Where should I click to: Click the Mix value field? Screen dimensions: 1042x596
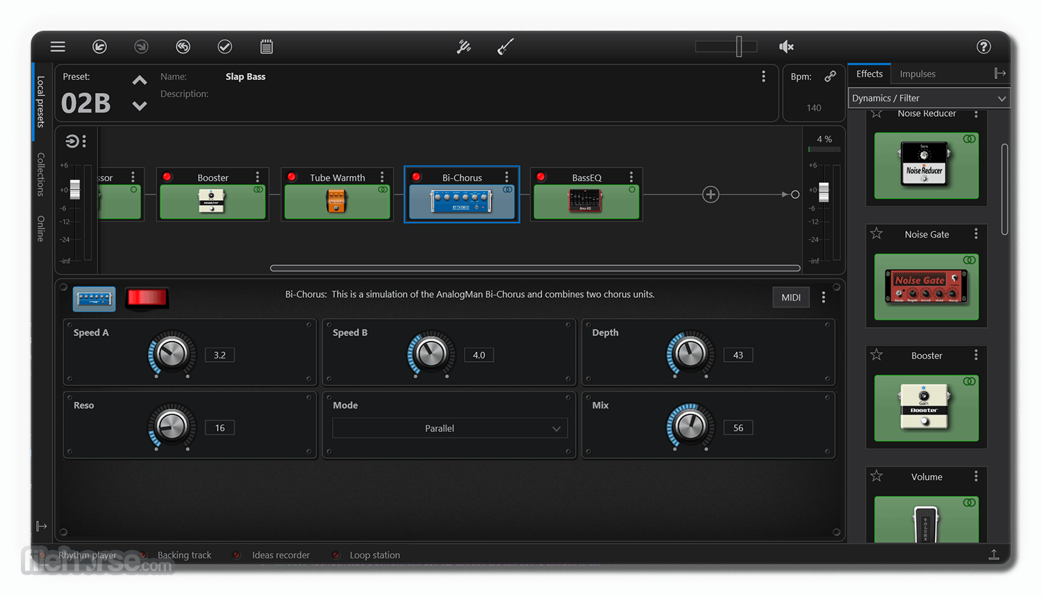738,428
